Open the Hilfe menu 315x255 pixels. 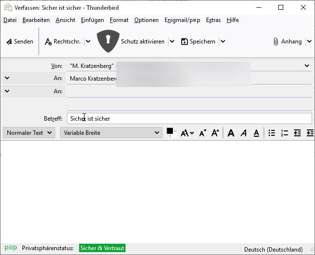pyautogui.click(x=232, y=20)
